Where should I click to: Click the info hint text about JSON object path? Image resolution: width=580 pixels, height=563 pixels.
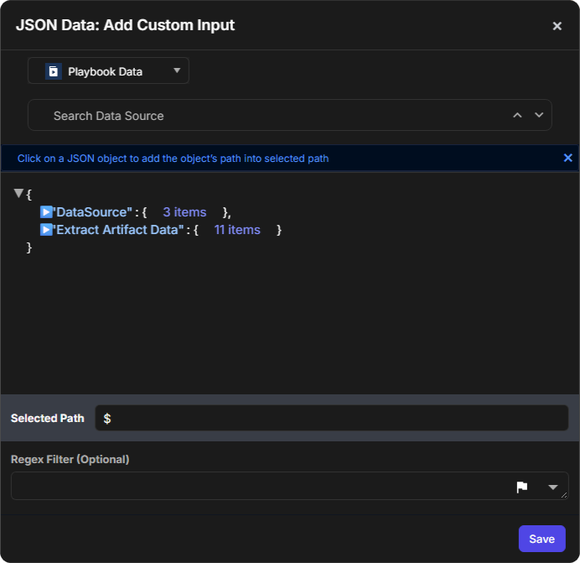coord(173,158)
